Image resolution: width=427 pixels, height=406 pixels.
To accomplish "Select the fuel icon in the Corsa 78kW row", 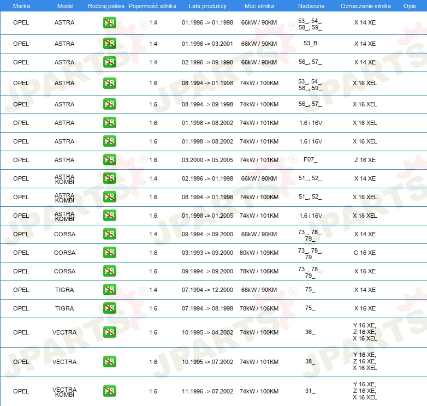I will [x=109, y=271].
